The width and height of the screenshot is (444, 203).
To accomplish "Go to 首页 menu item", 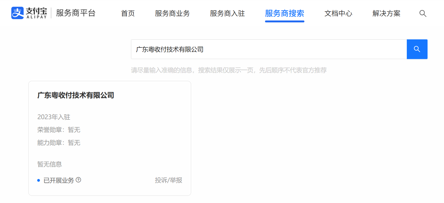I will [128, 13].
